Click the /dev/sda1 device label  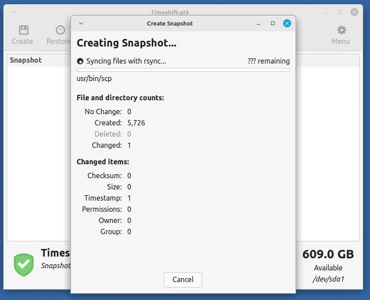click(x=328, y=279)
